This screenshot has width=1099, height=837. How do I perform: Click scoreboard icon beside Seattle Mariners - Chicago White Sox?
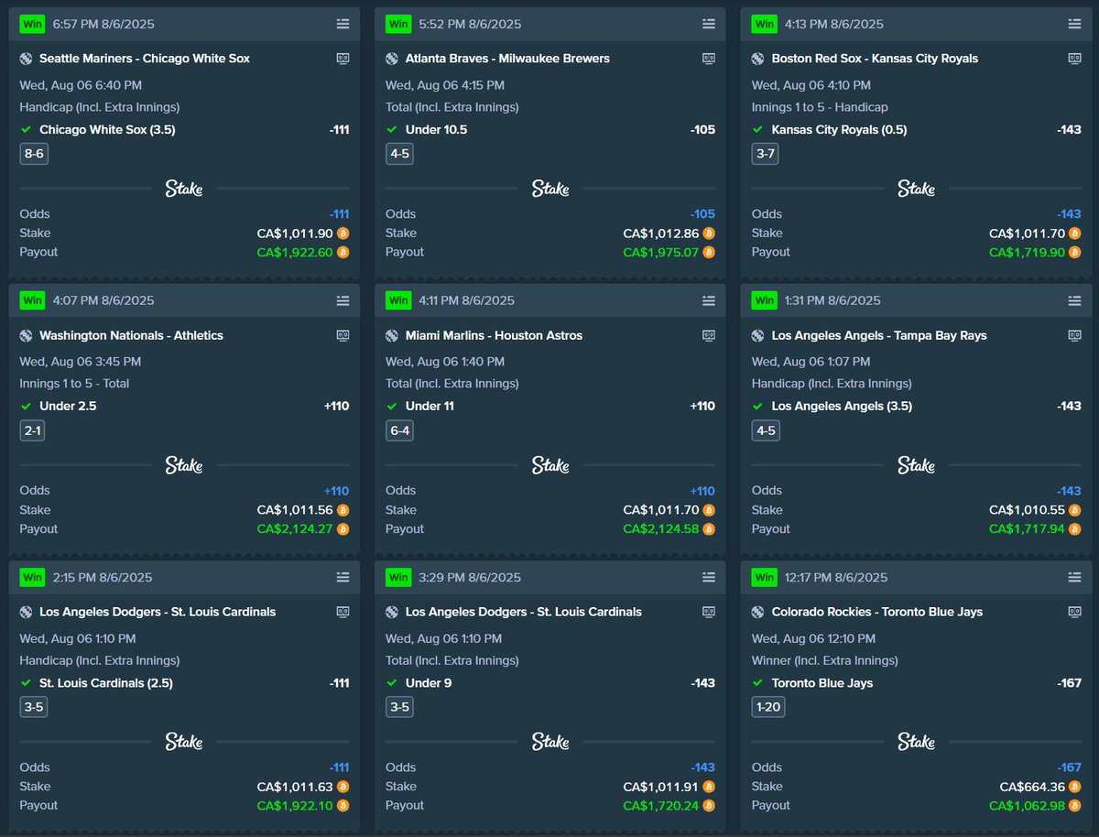343,59
